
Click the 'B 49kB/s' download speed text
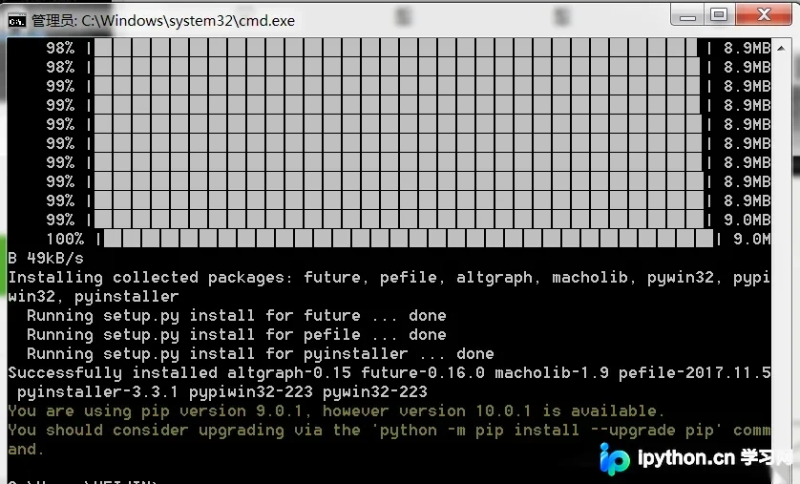[46, 258]
